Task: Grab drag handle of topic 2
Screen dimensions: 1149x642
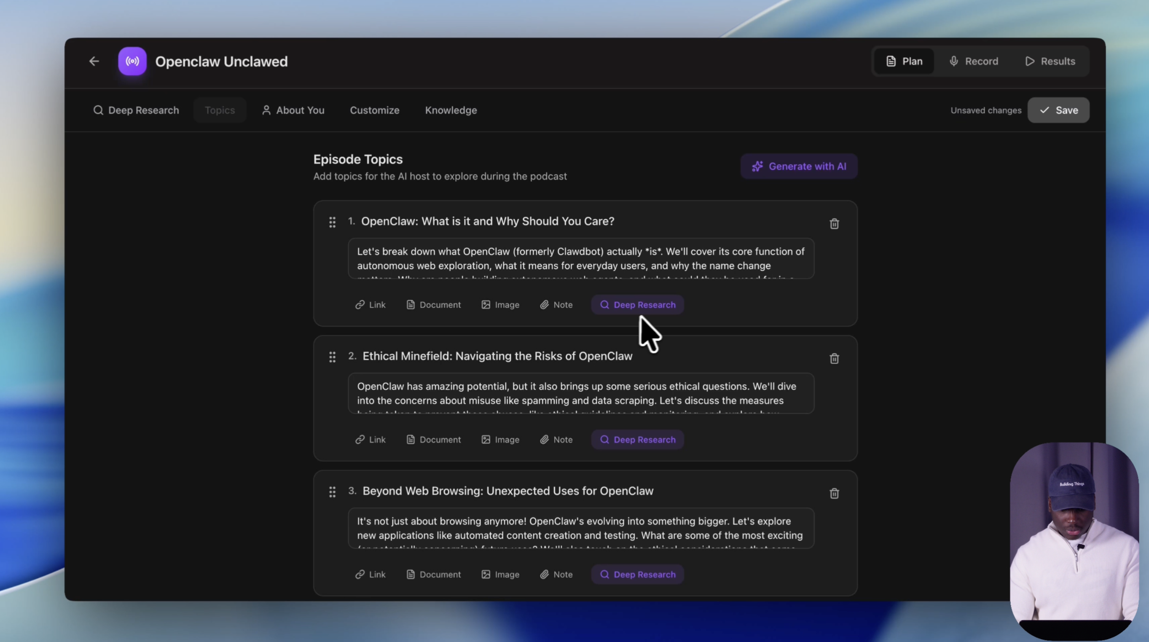Action: point(332,357)
